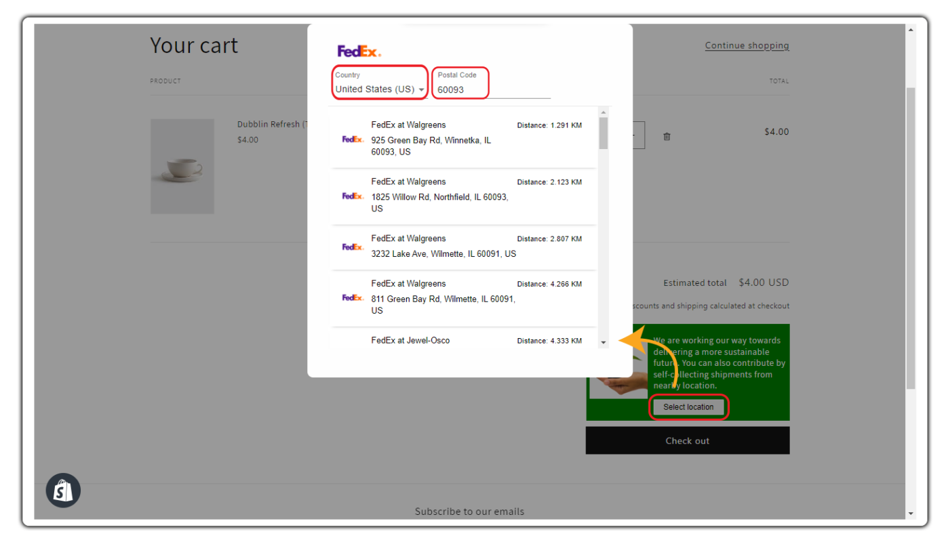This screenshot has height=542, width=948.
Task: Click the Distance: 2.807 KM label
Action: 549,239
